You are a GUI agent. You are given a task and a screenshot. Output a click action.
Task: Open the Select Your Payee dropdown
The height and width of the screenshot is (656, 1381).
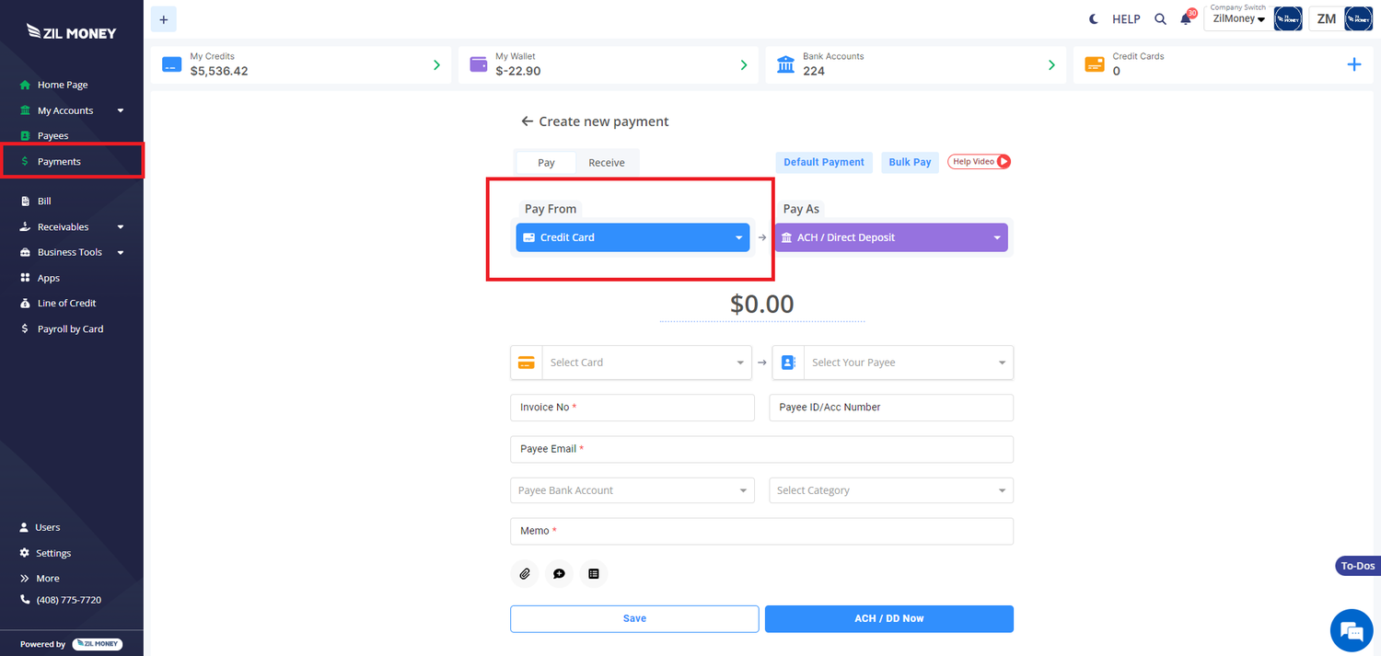pyautogui.click(x=909, y=363)
